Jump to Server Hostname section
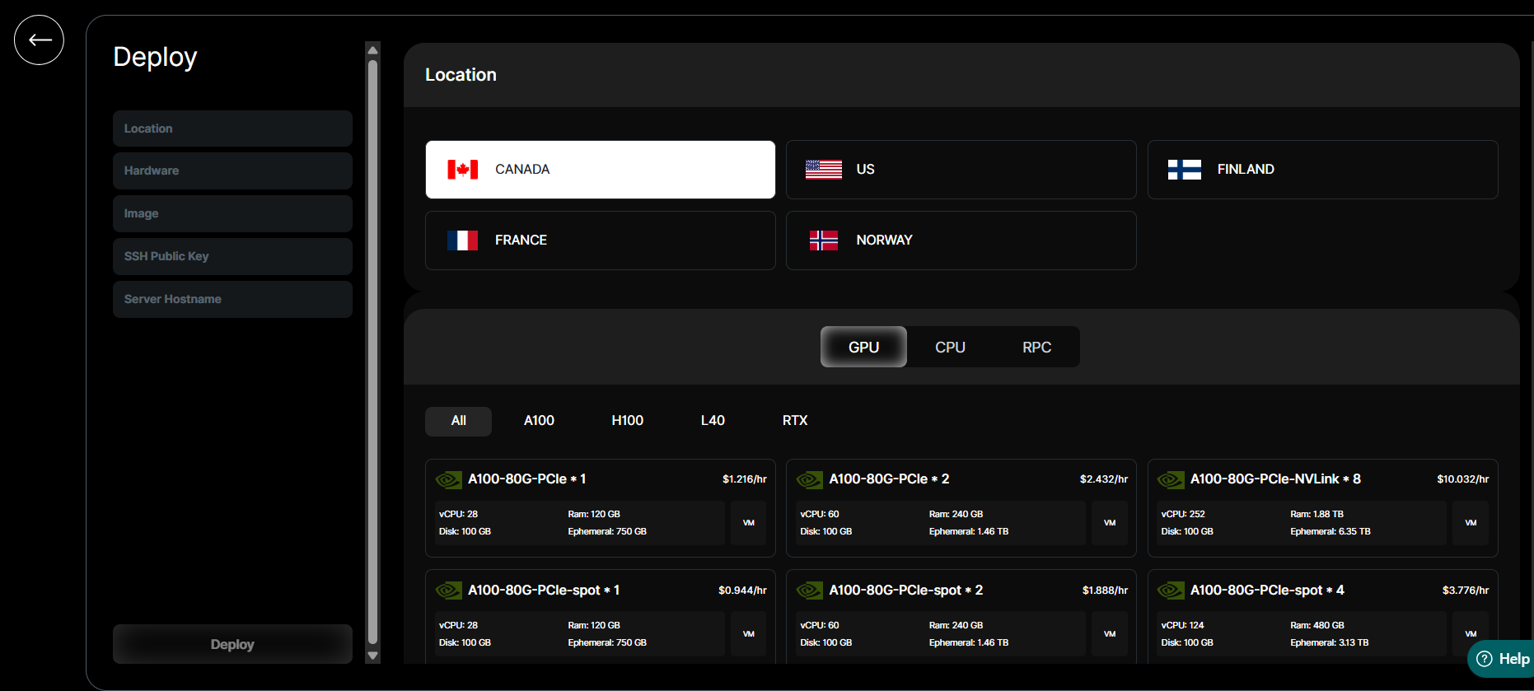Viewport: 1534px width, 691px height. tap(232, 299)
